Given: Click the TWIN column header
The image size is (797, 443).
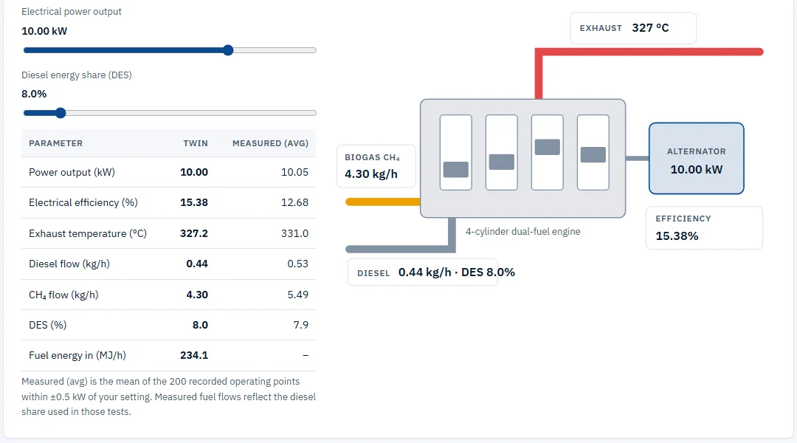Looking at the screenshot, I should (196, 143).
